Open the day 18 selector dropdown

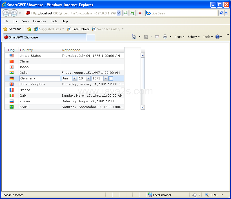click(88, 78)
